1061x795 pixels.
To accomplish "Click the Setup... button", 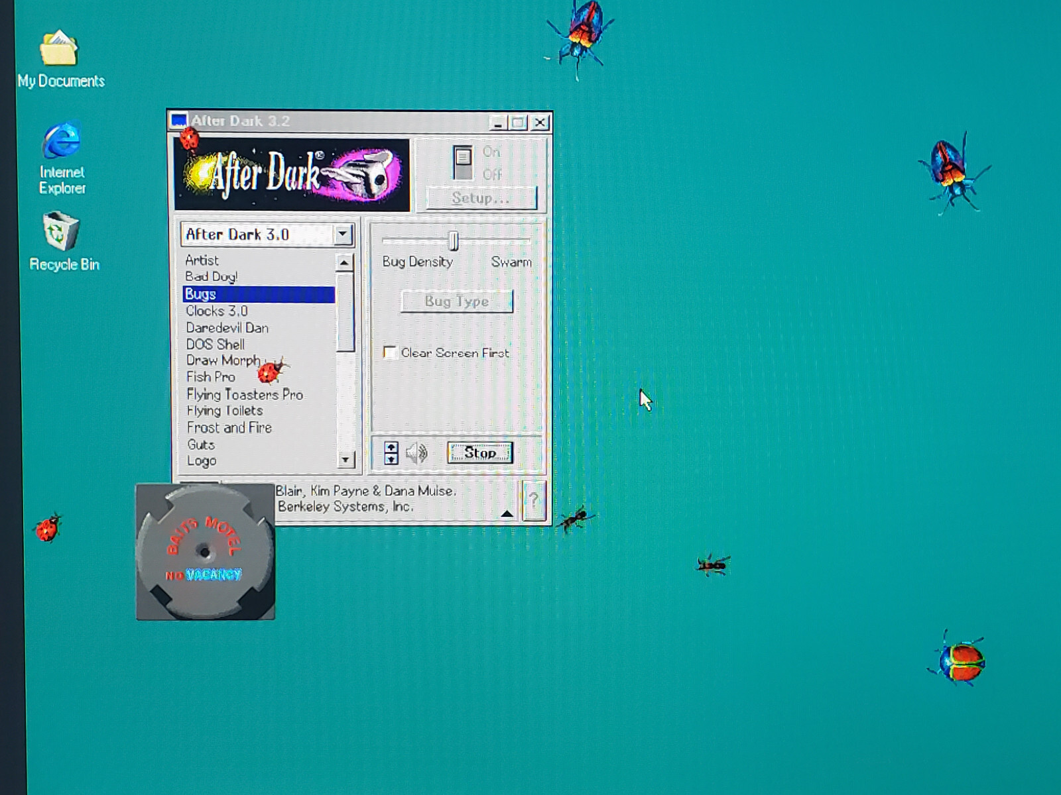I will click(x=481, y=198).
